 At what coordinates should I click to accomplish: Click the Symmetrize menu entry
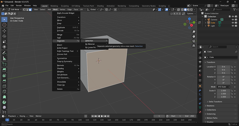pyautogui.click(x=66, y=58)
